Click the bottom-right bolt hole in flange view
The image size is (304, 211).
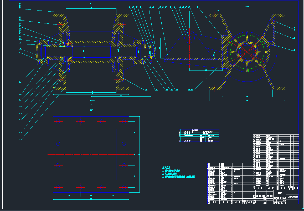[x=123, y=187]
